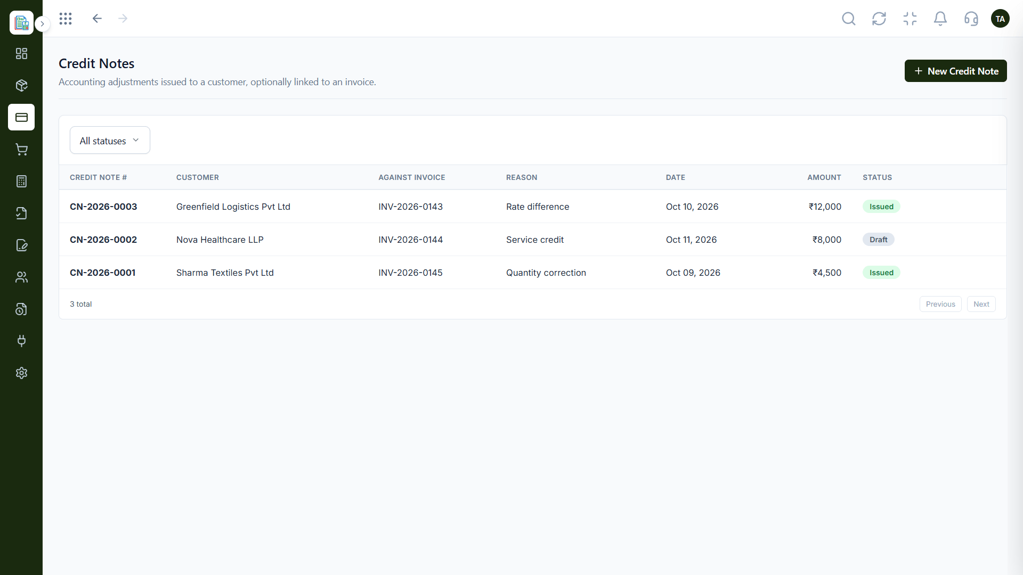Click the Issued badge for CN-2026-0001
Screen dimensions: 1023x575
click(x=881, y=273)
